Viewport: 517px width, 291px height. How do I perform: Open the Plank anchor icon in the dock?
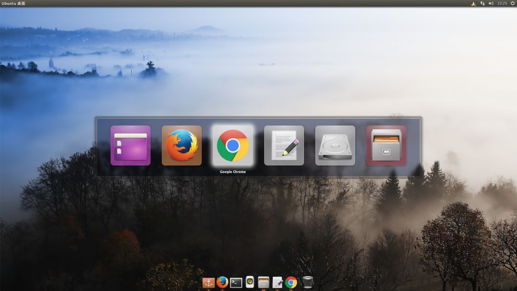tap(208, 282)
